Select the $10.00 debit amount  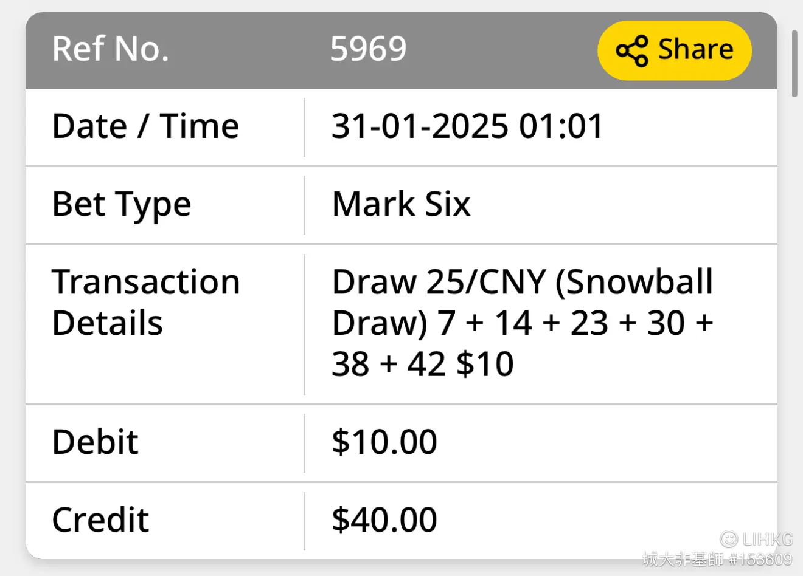[384, 442]
